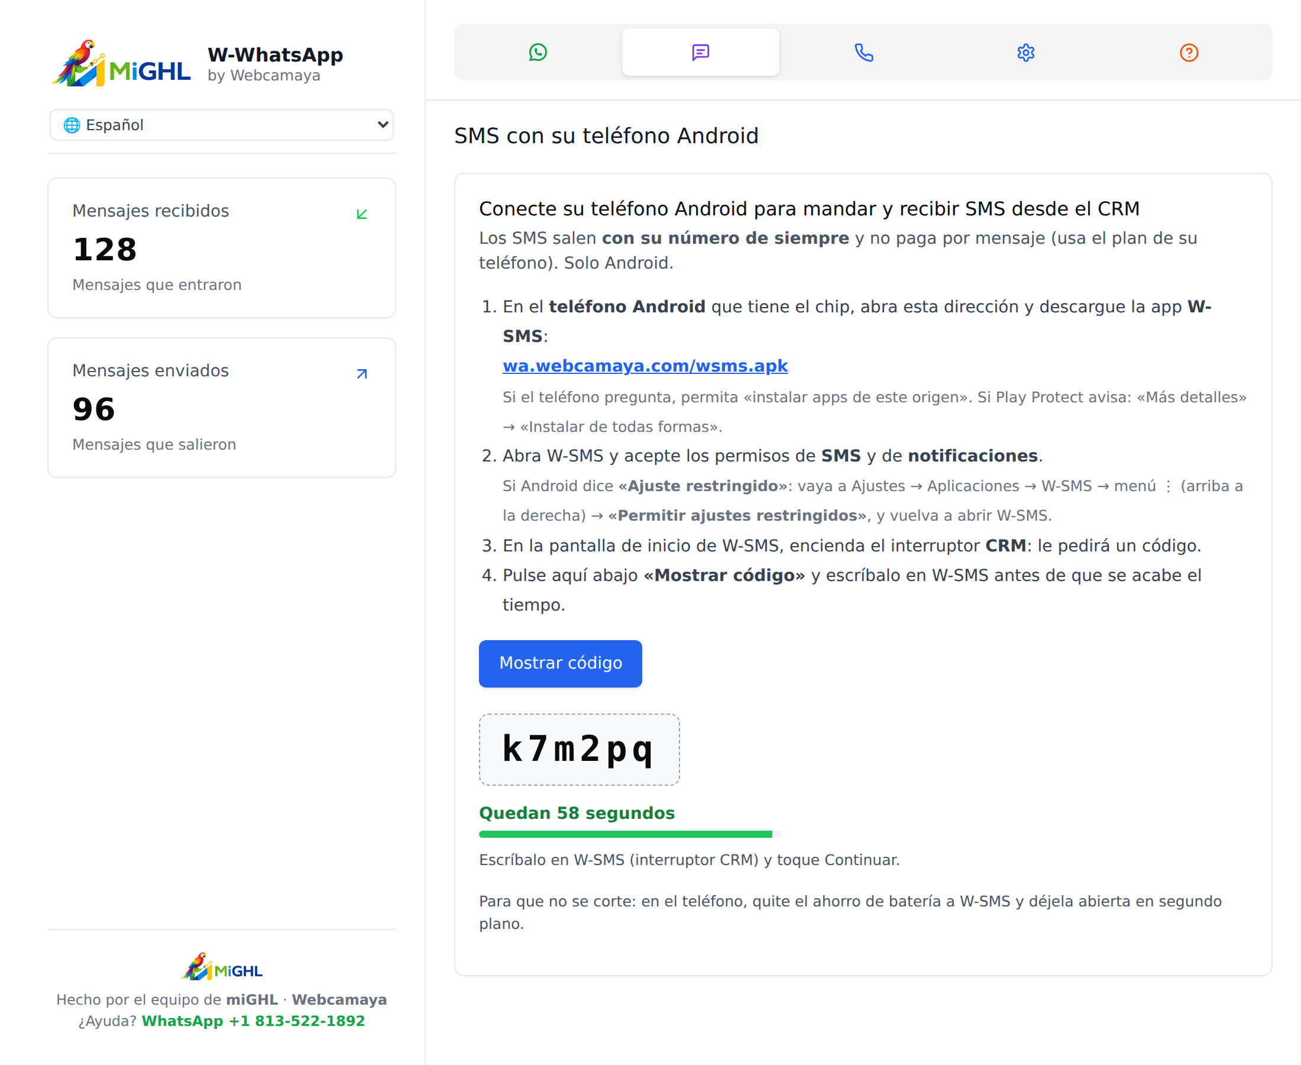Click the green countdown progress bar
The height and width of the screenshot is (1065, 1301).
point(630,834)
